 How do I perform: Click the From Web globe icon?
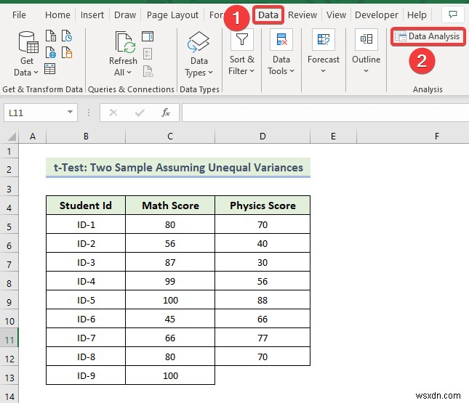[51, 52]
